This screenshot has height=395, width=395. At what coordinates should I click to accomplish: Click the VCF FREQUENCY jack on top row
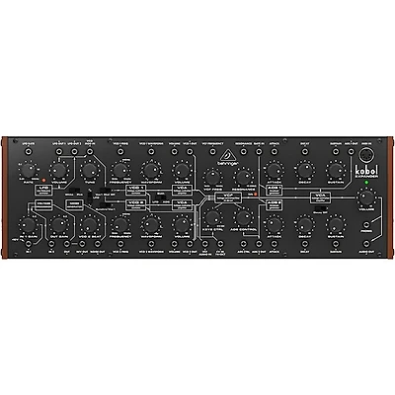212,152
